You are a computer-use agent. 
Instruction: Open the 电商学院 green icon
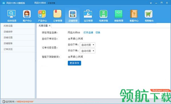coord(103,14)
